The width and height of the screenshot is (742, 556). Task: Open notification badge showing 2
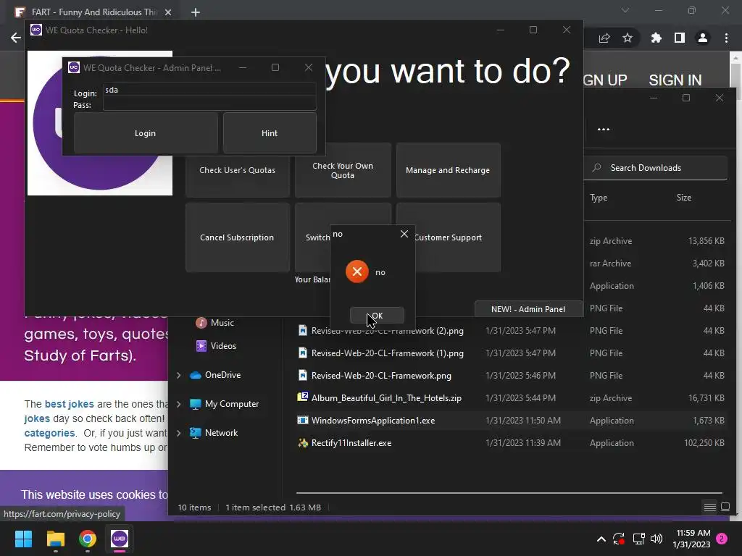[722, 539]
